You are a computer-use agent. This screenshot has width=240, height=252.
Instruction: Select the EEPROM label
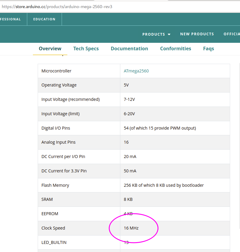coord(50,214)
